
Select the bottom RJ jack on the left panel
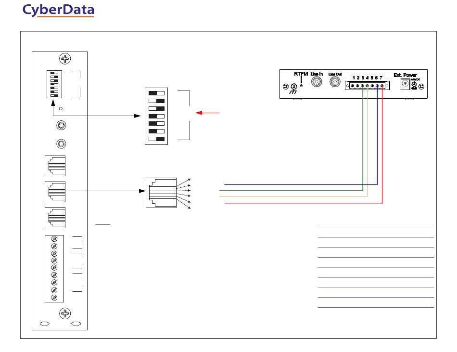click(x=55, y=218)
